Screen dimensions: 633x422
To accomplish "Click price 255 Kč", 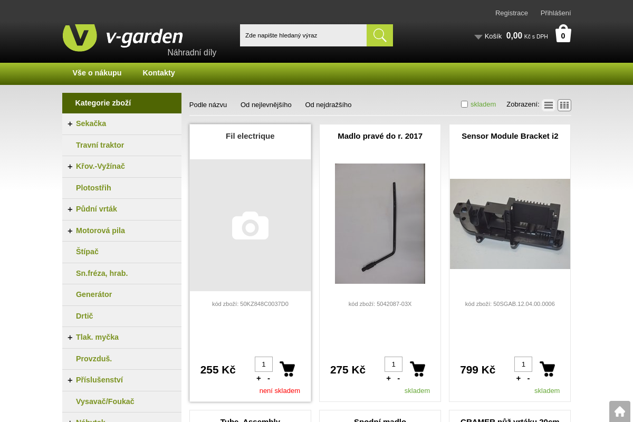I will pyautogui.click(x=218, y=370).
